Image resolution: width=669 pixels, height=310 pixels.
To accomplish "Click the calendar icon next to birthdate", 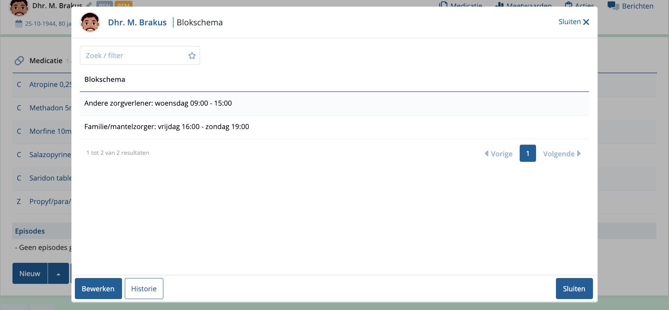I will pyautogui.click(x=19, y=24).
